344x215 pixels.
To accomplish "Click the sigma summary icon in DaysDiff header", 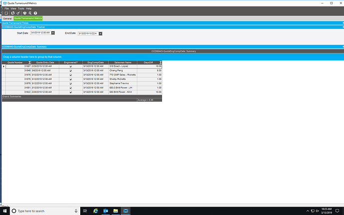I will tap(161, 62).
